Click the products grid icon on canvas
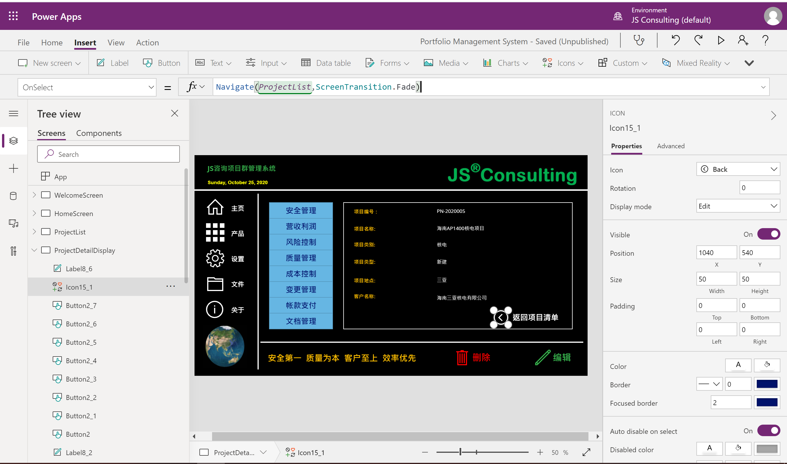Screen dimensions: 787x464 coord(215,232)
